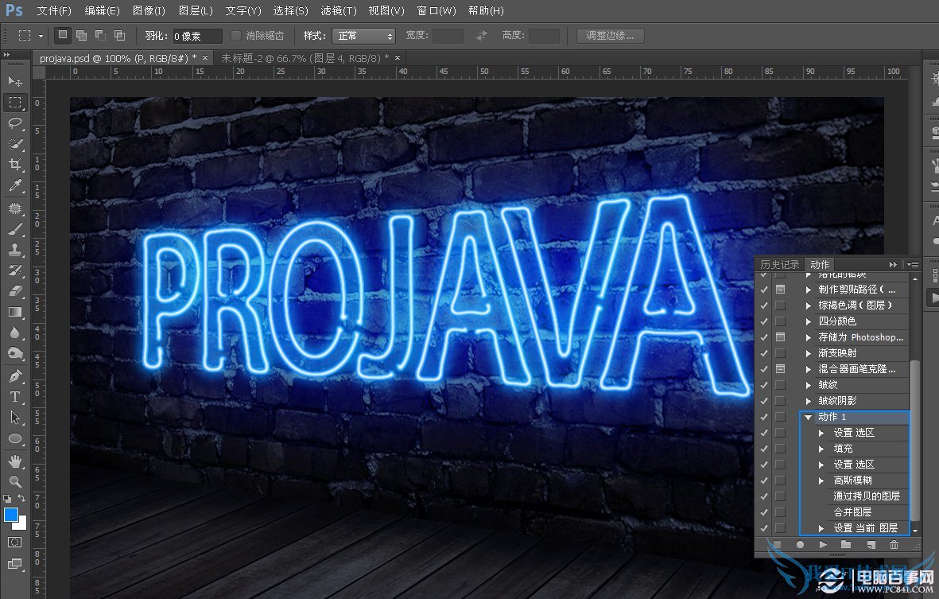Pick the Crop tool

15,165
